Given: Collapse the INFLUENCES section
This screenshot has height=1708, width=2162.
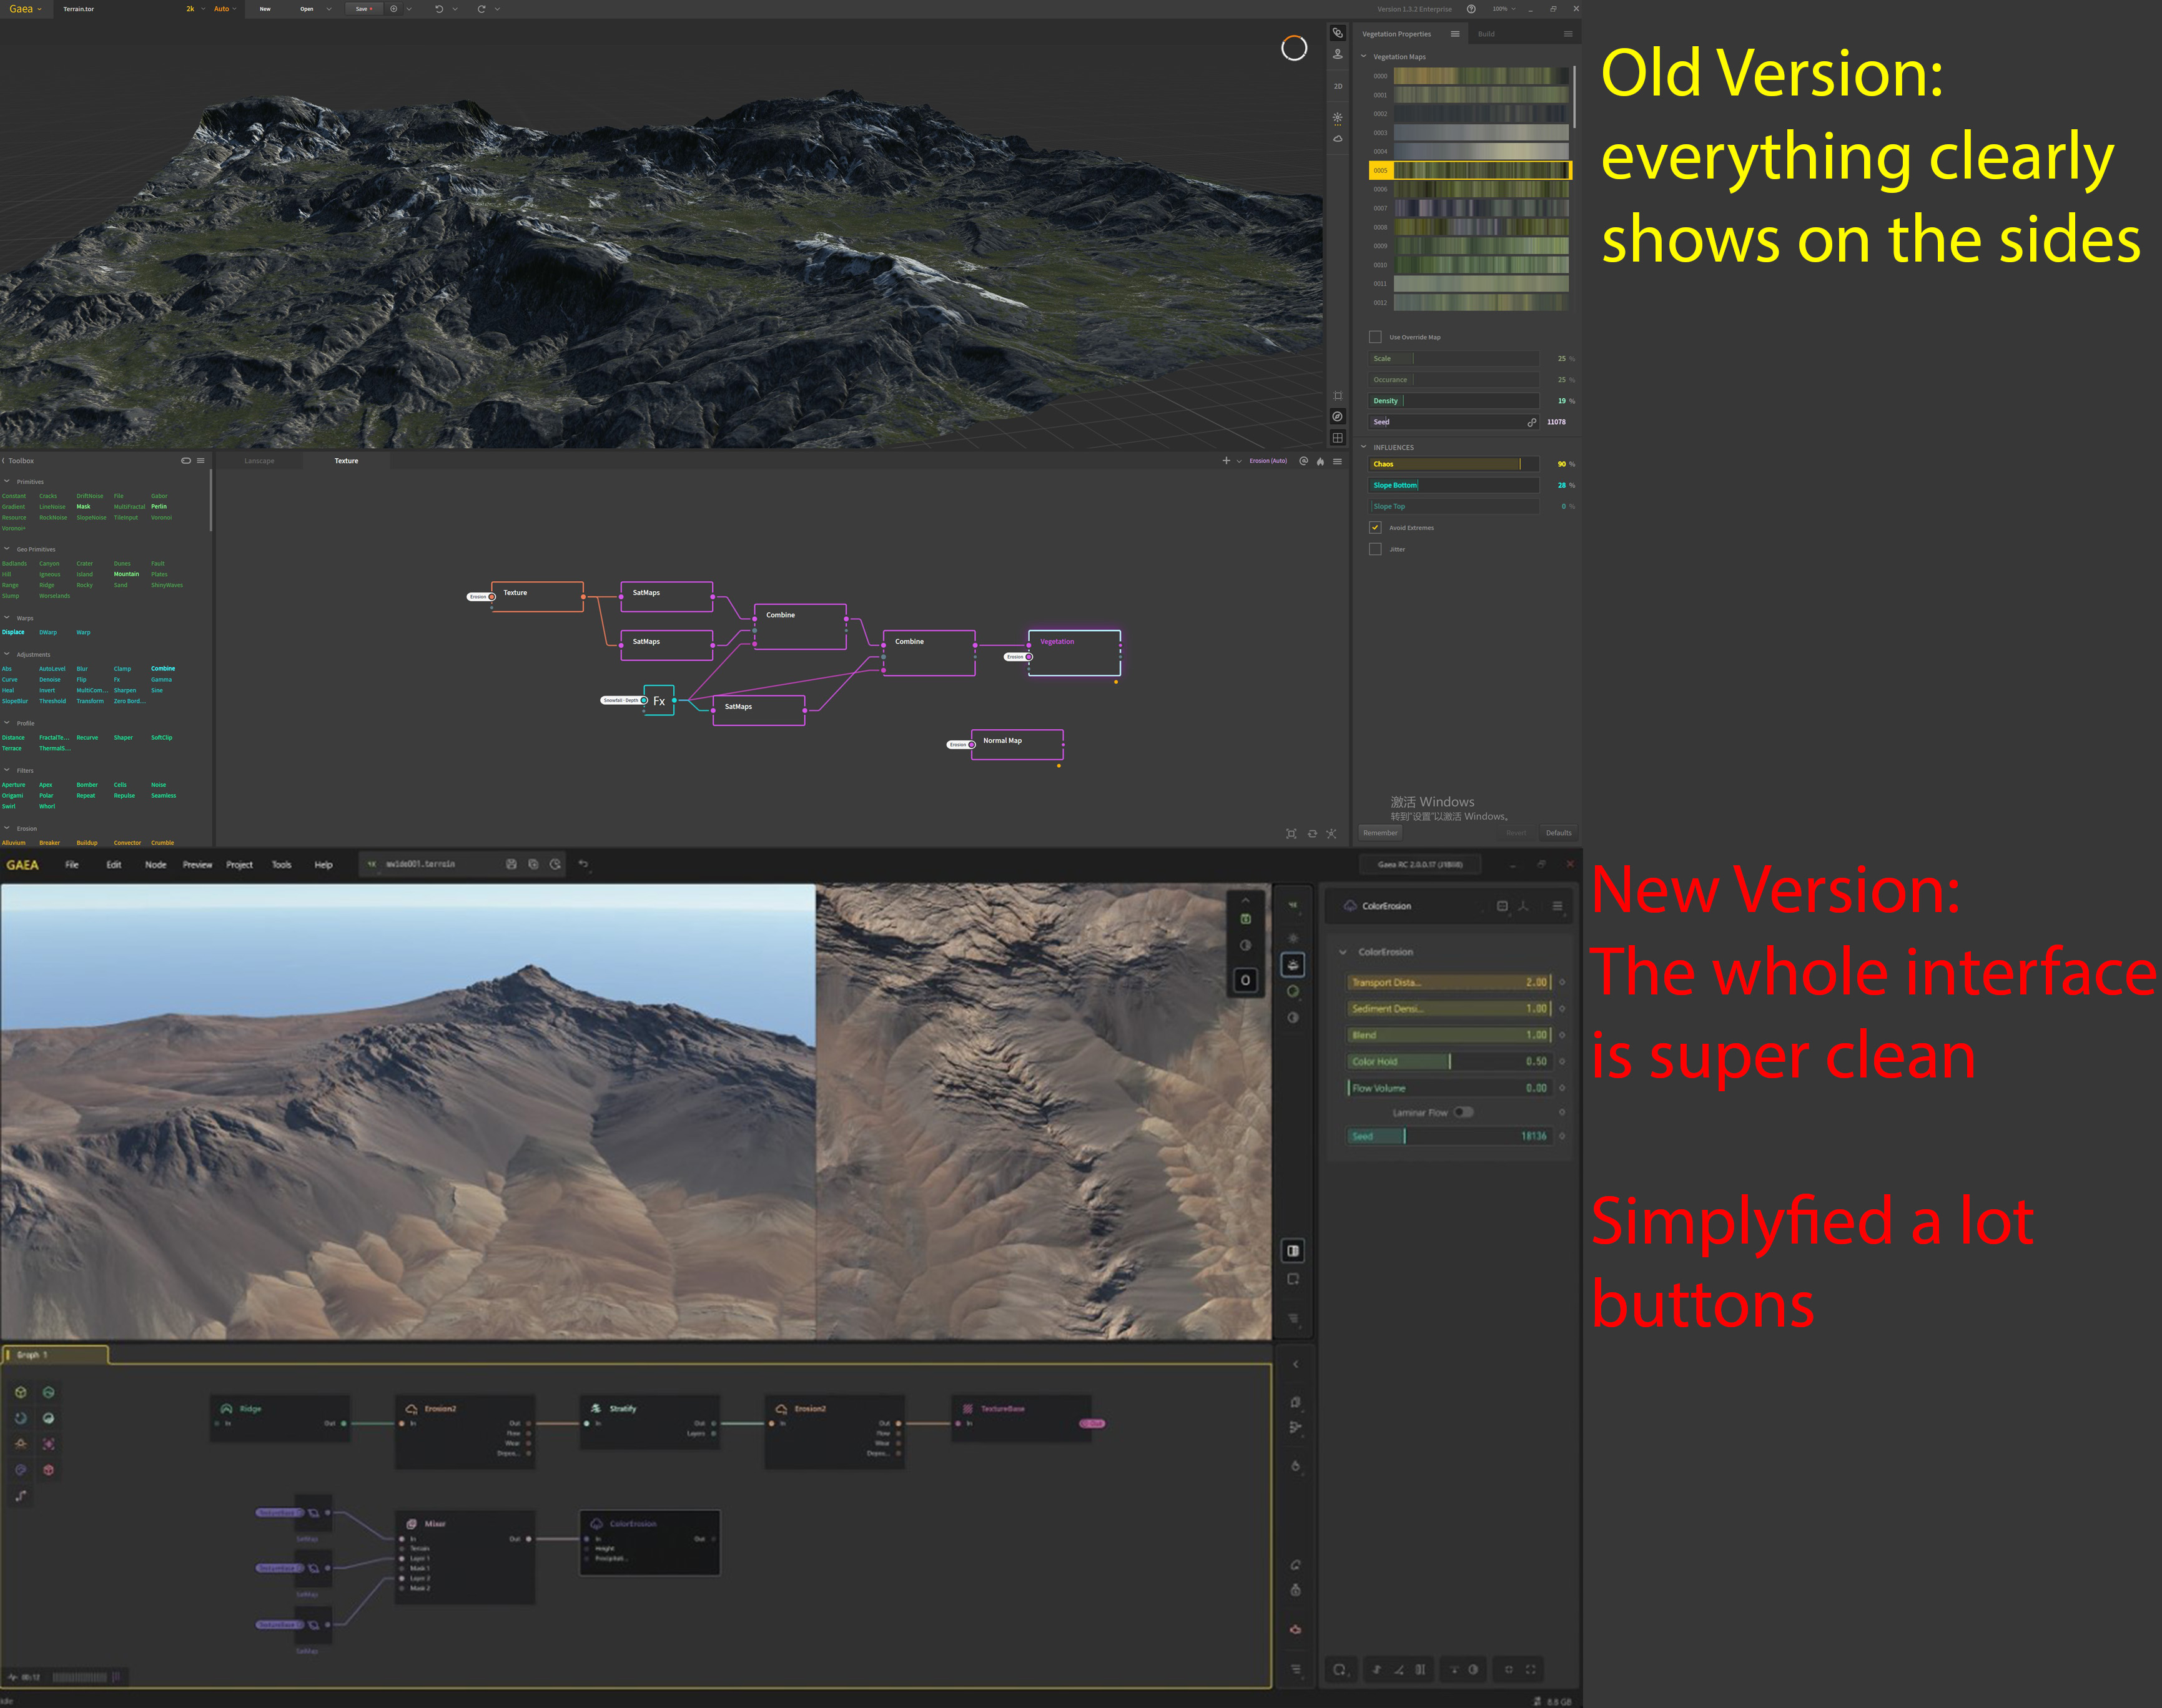Looking at the screenshot, I should (x=1363, y=447).
